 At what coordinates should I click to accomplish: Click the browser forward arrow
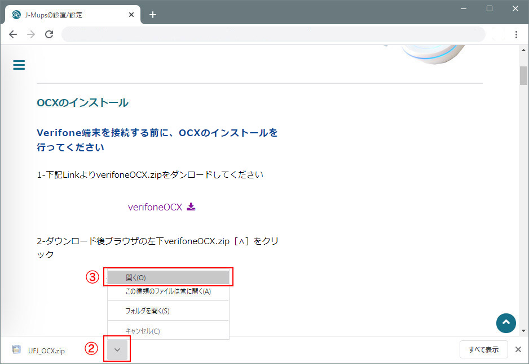(x=31, y=34)
